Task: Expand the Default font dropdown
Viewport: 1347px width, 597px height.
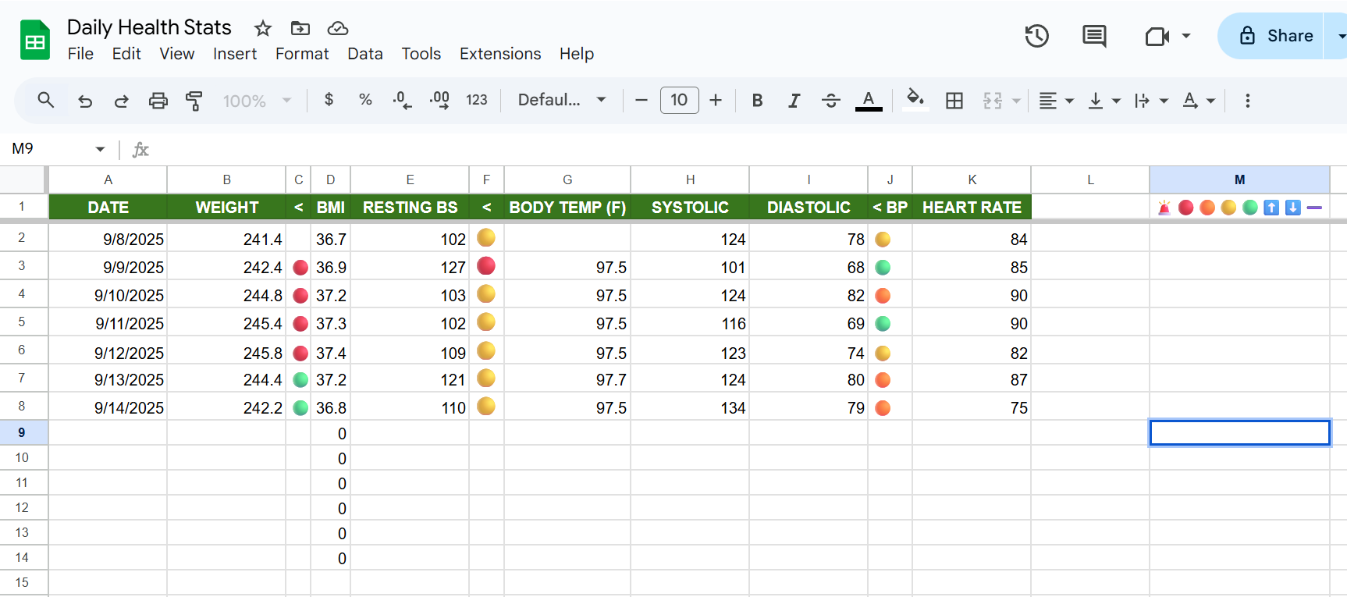Action: point(562,101)
